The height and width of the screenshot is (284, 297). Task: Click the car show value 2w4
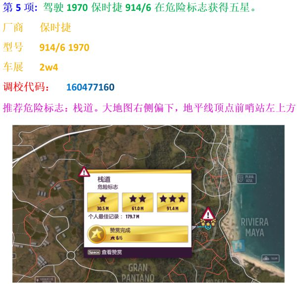pos(49,67)
